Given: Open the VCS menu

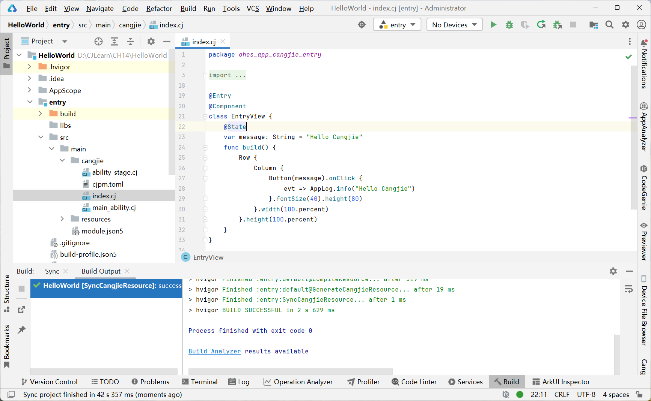Looking at the screenshot, I should pos(253,8).
